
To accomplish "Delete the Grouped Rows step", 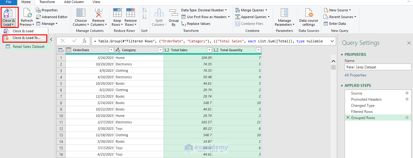I will (348, 118).
